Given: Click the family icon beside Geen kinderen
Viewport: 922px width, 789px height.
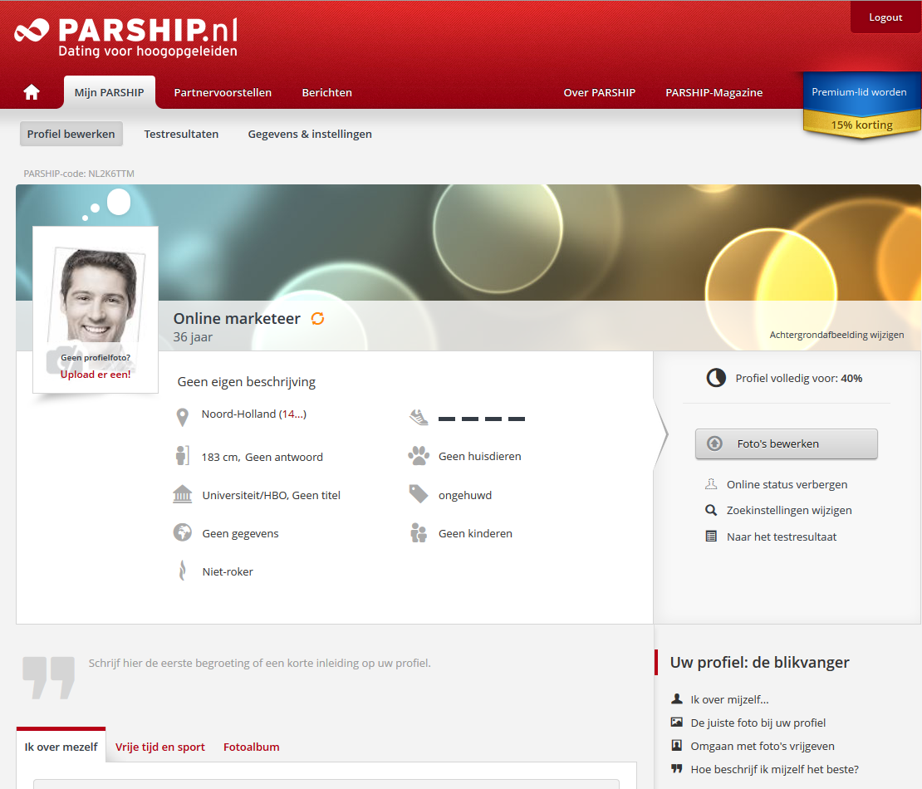Looking at the screenshot, I should [419, 532].
